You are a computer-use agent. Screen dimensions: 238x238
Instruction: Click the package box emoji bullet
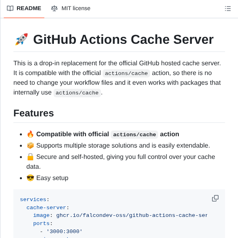[30, 146]
